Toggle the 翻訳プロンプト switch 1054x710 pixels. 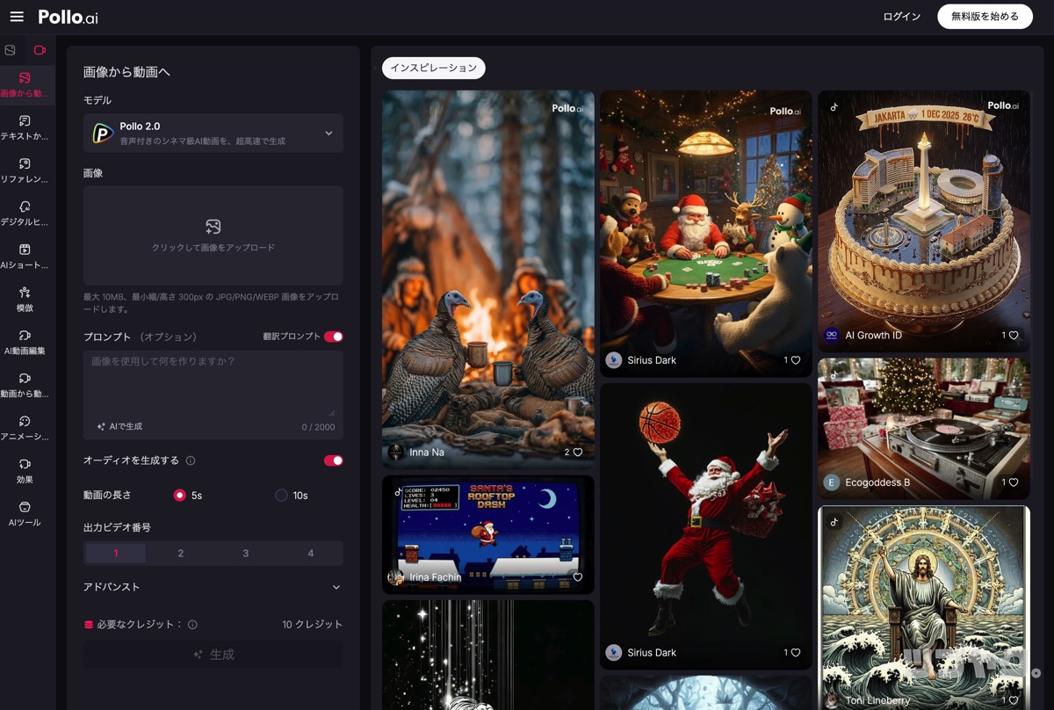pyautogui.click(x=333, y=337)
